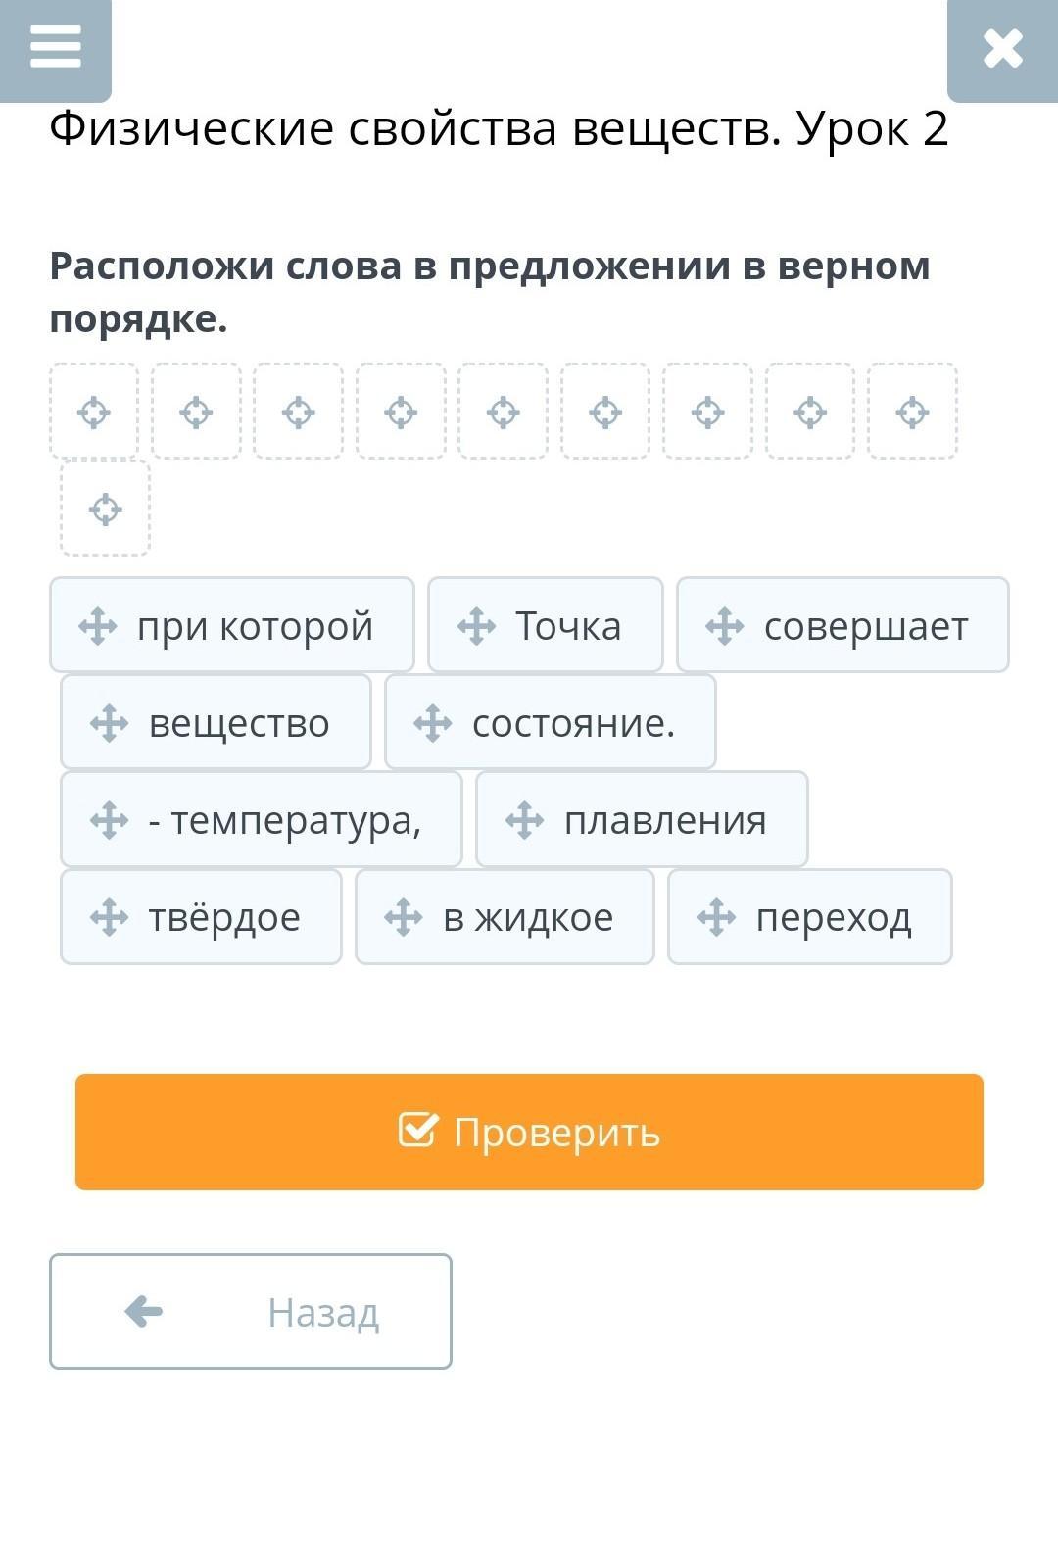Click the last slot in the top row
The image size is (1058, 1549).
click(x=912, y=411)
